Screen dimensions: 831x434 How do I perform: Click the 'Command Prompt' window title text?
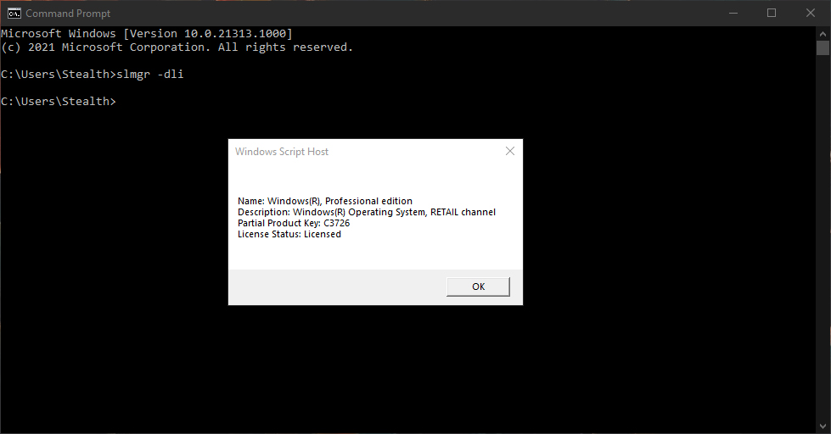coord(68,14)
